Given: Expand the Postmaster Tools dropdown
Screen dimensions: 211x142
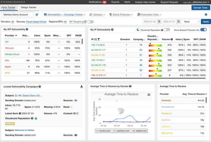Looking at the screenshot, I should point(149,15).
